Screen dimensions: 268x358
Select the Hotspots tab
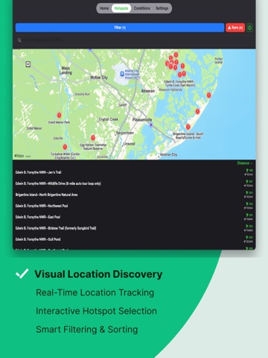click(x=121, y=8)
